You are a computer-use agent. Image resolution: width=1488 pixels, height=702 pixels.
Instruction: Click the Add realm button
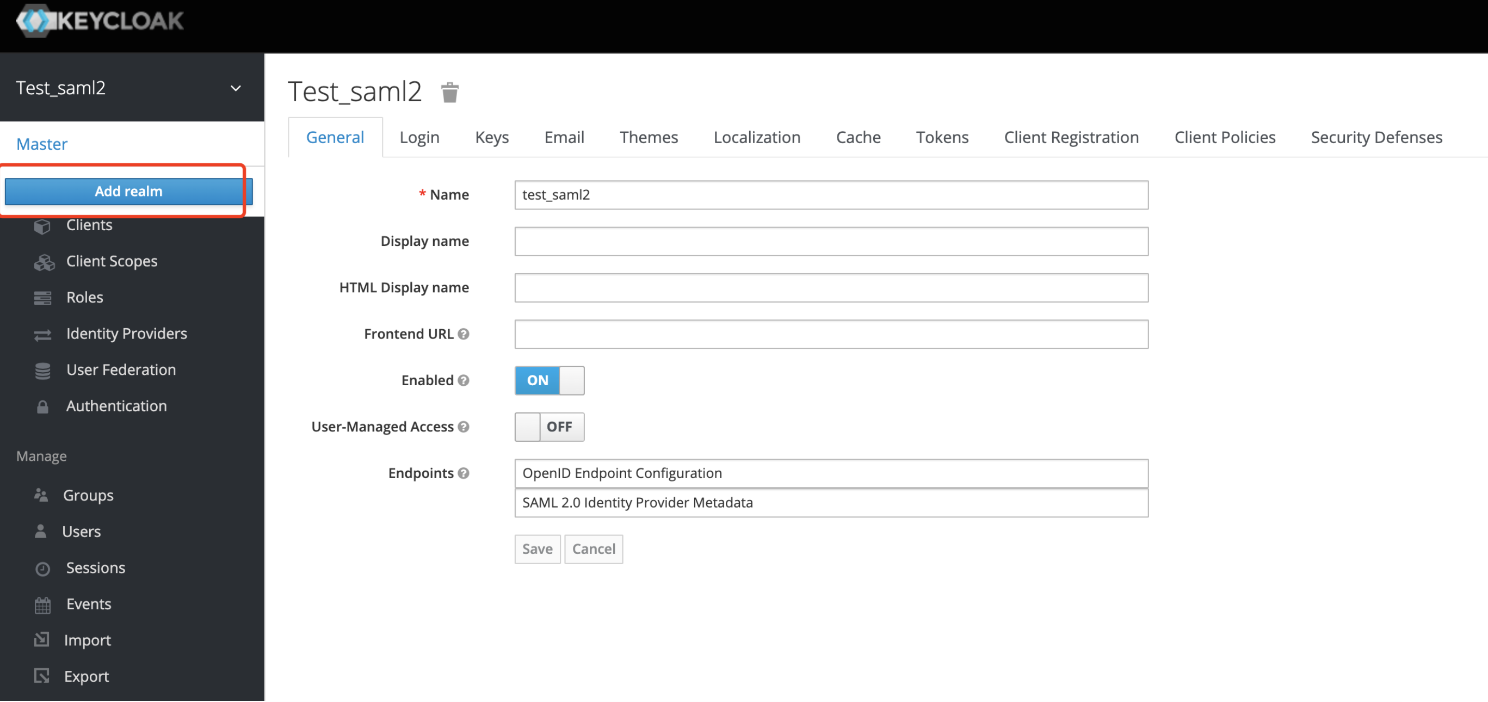click(x=128, y=190)
